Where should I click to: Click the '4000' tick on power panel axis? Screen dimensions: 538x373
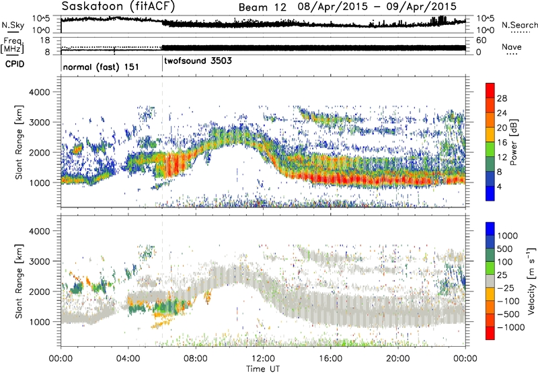[x=39, y=92]
